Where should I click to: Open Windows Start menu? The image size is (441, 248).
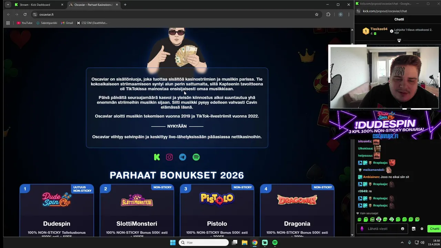point(173,242)
